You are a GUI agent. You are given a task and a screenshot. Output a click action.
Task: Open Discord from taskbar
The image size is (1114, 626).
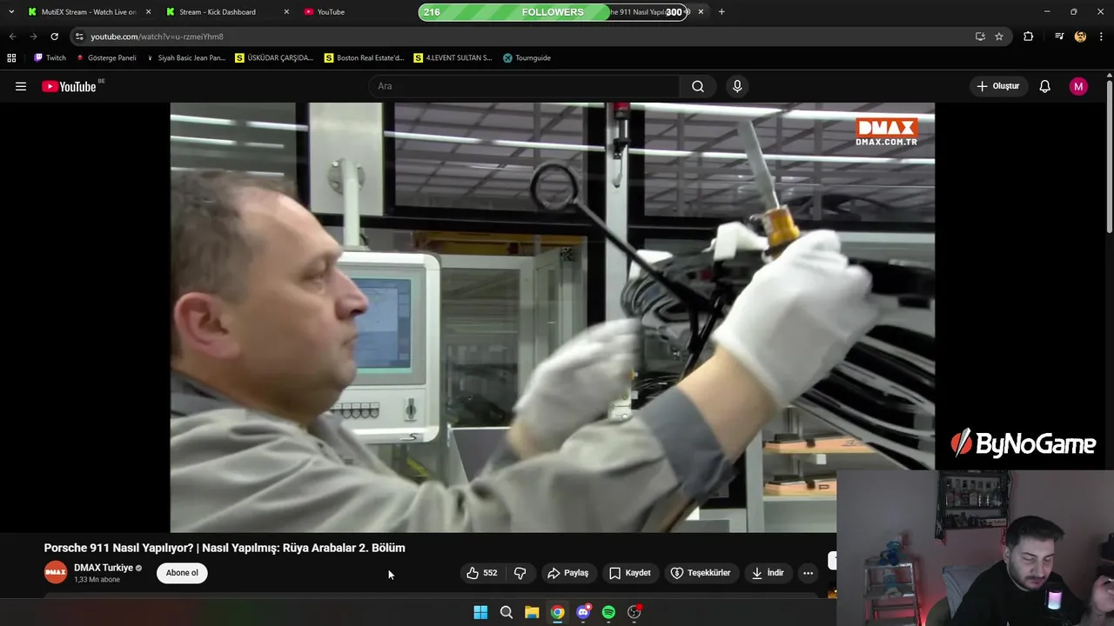coord(583,612)
